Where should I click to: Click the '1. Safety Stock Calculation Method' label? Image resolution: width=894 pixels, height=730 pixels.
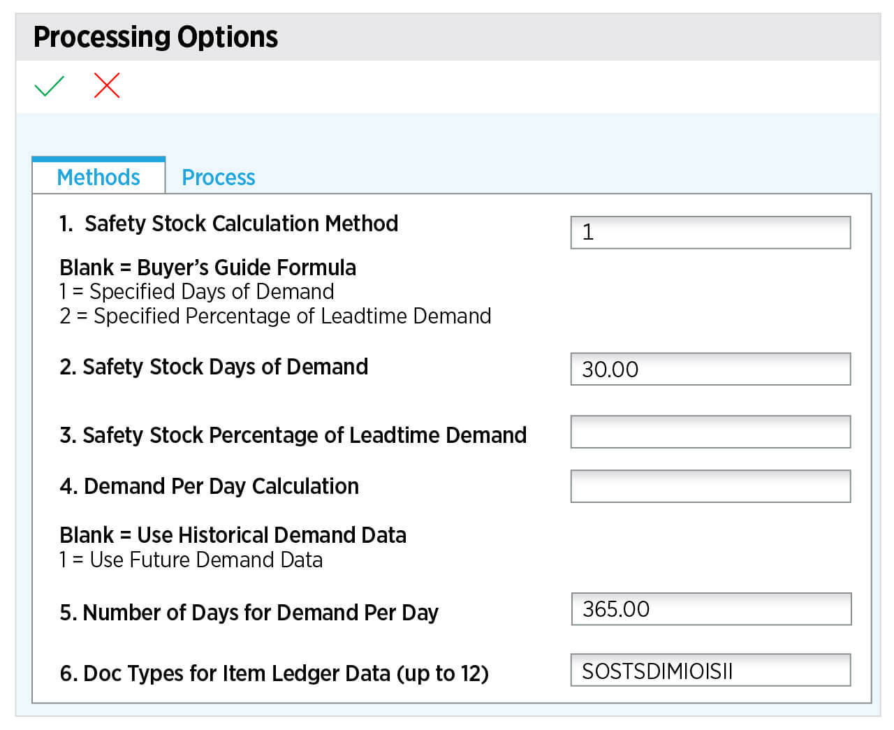point(228,224)
